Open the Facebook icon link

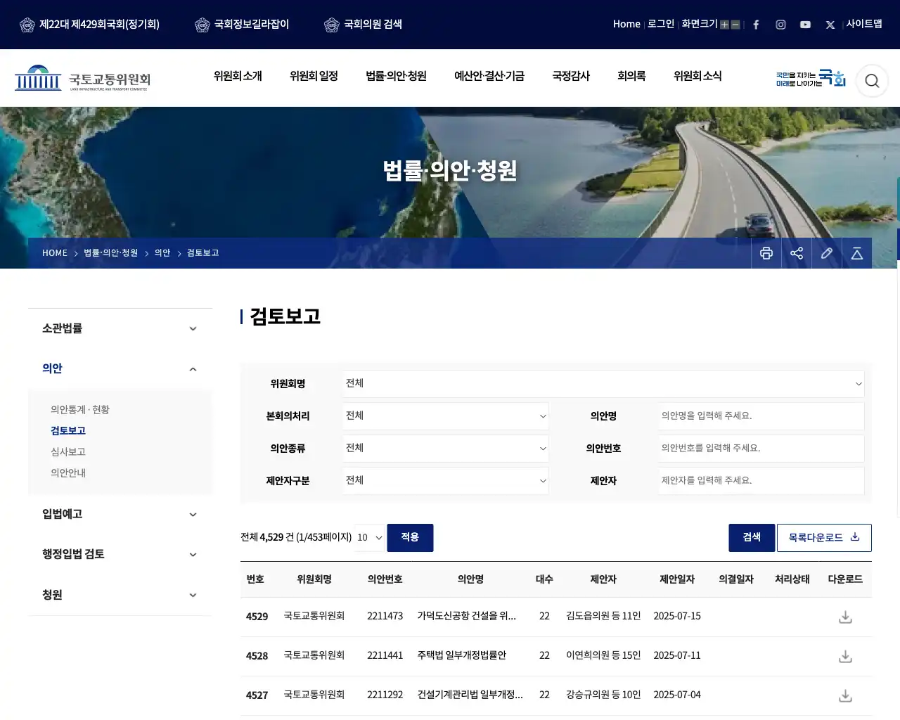click(756, 25)
